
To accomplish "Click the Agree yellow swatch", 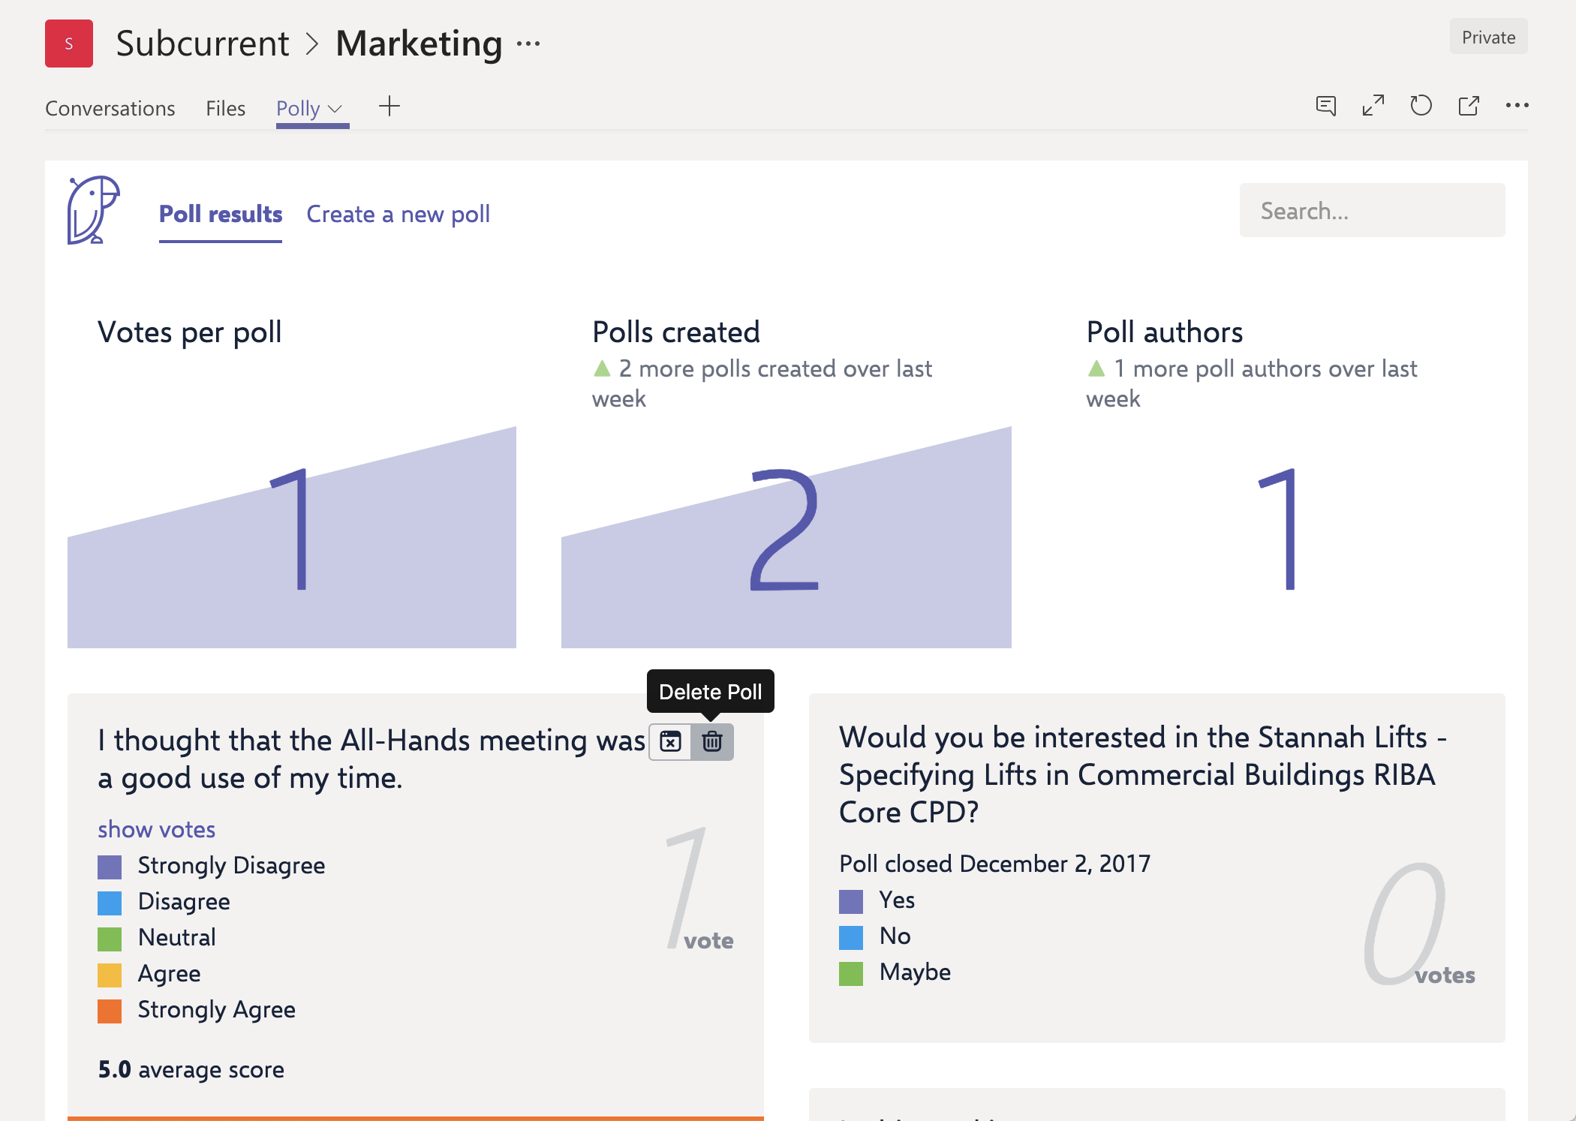I will [x=110, y=975].
